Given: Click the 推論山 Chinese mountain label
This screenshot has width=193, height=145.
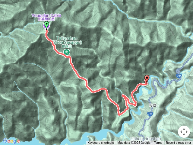Looking at the screenshot, I should tap(67, 46).
